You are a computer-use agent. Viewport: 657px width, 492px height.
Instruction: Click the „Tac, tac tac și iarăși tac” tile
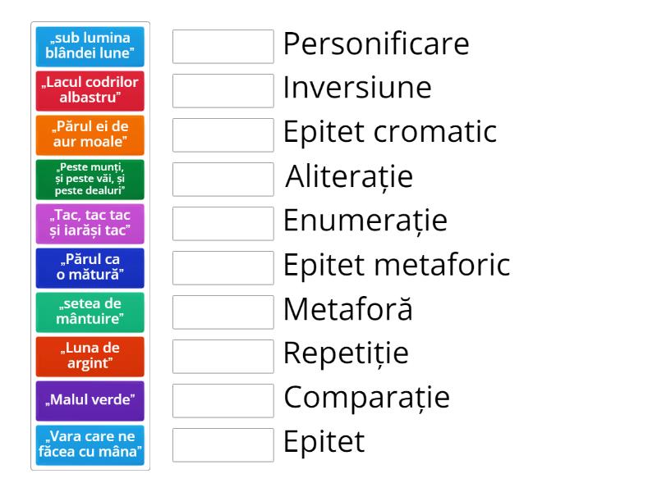tap(90, 224)
